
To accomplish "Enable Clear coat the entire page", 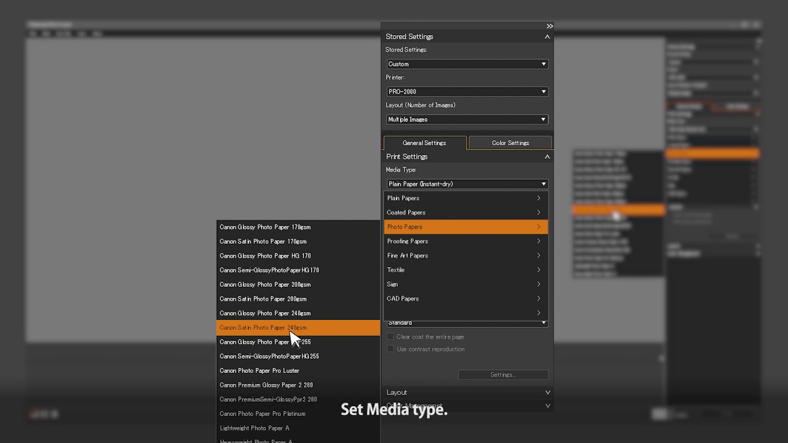I will 390,337.
